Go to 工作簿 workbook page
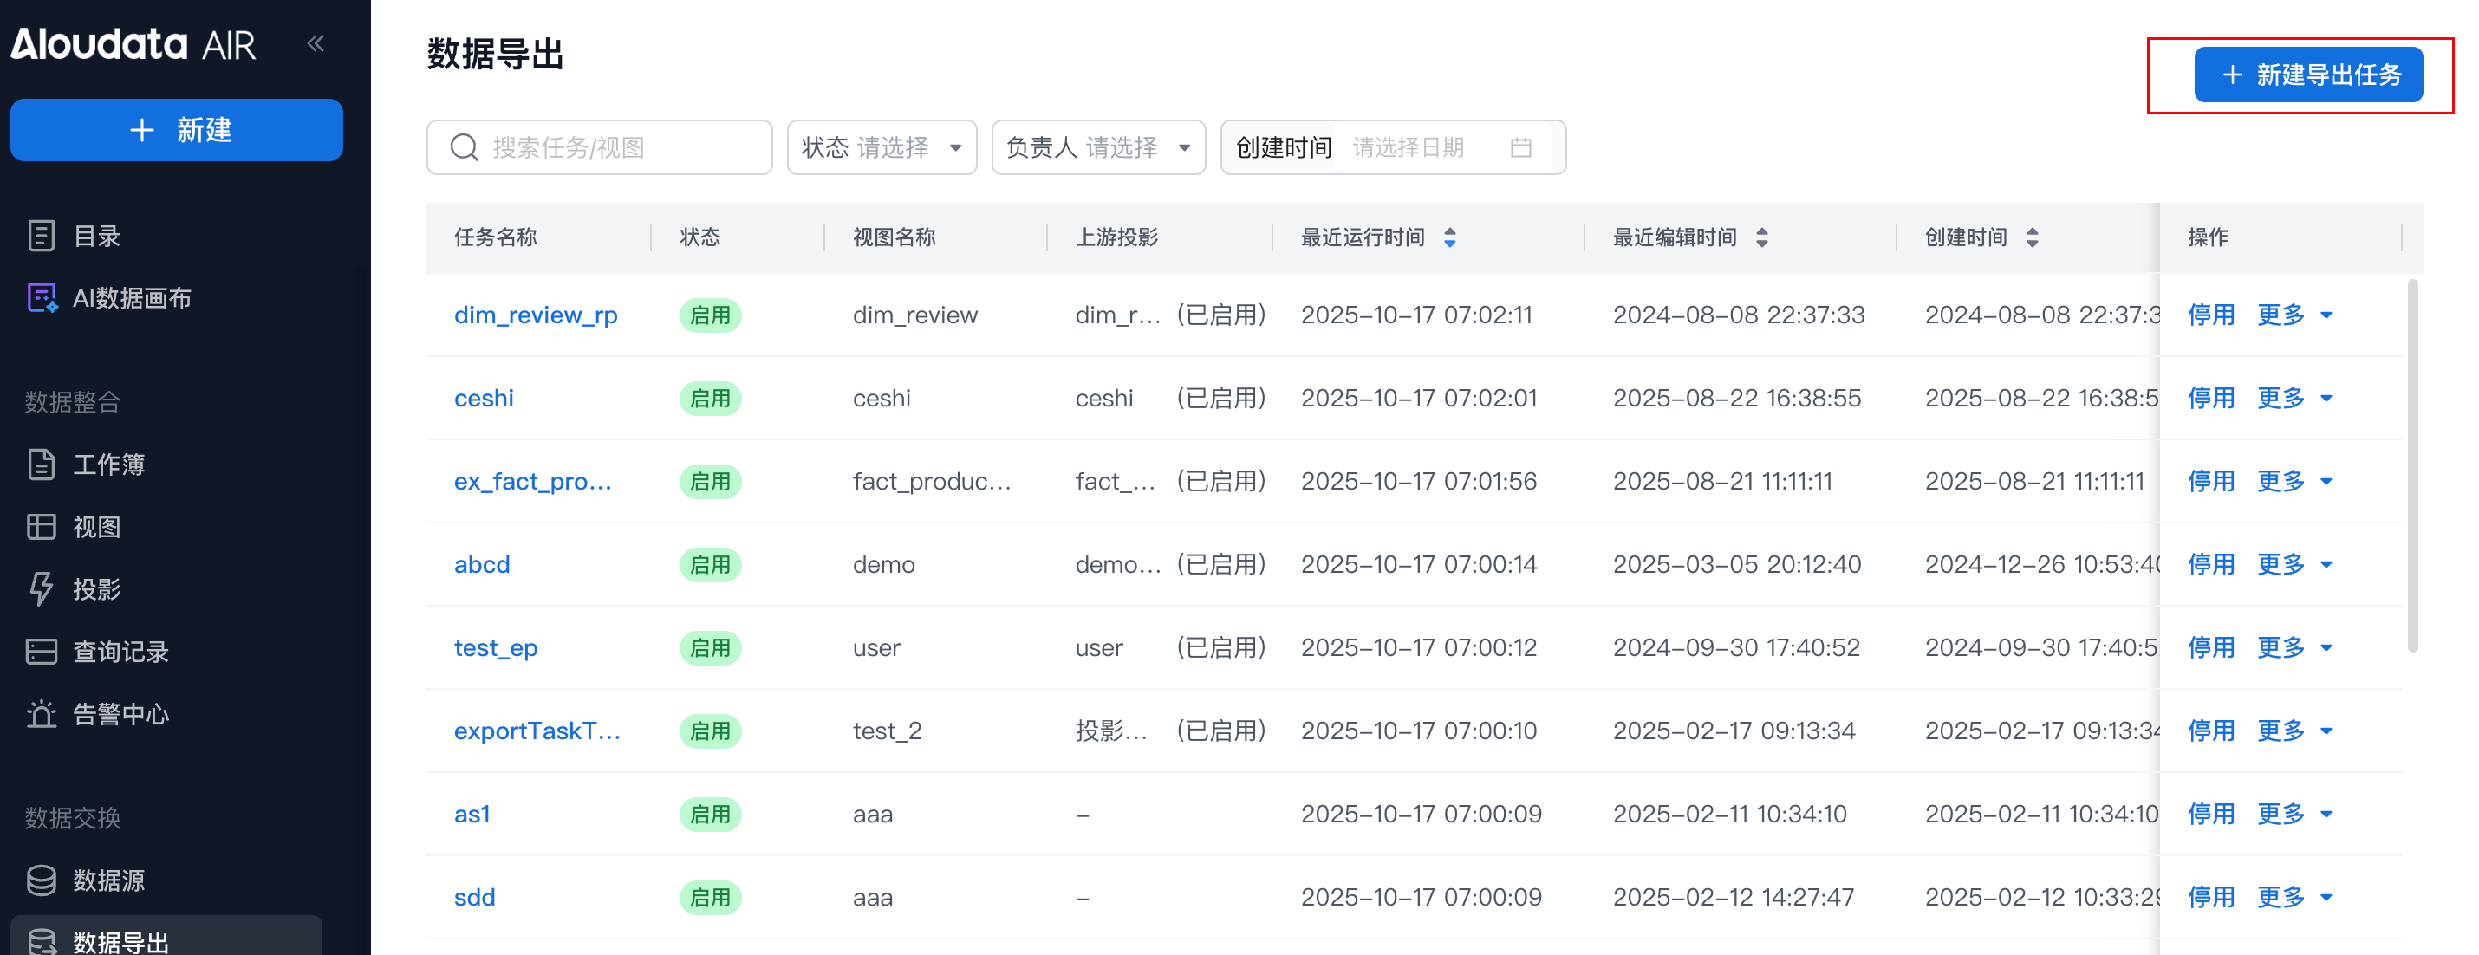The image size is (2479, 955). (107, 465)
